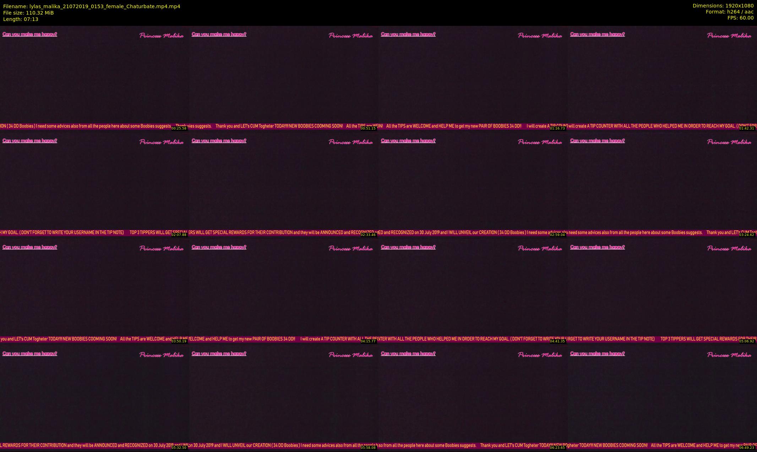Click the Filename line in the header

click(92, 6)
